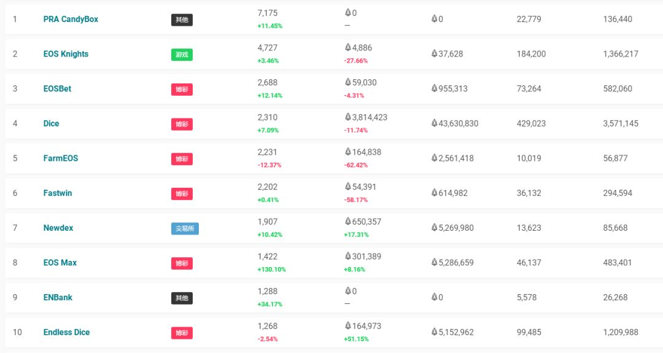The height and width of the screenshot is (353, 663).
Task: Select the user count 4,727 for EOS Knights
Action: click(268, 48)
